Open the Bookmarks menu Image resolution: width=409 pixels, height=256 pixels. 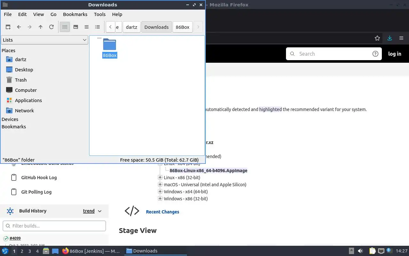[x=75, y=14]
